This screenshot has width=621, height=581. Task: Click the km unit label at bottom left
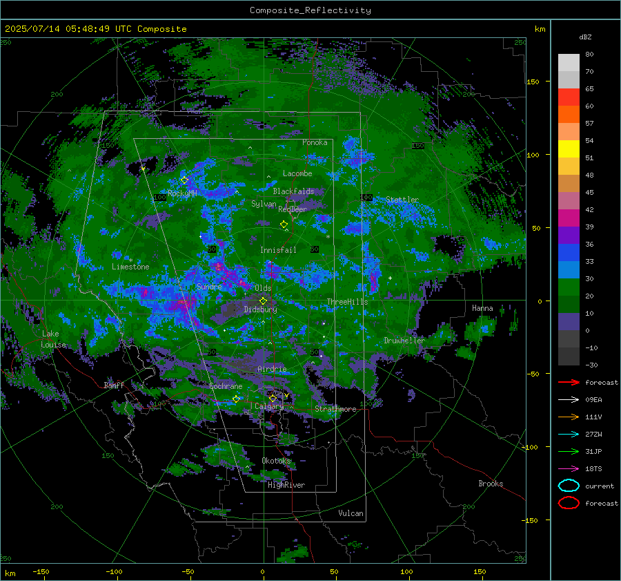click(x=10, y=573)
